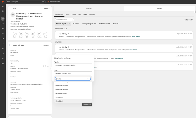Open the Pipeline dropdown in edit popup
This screenshot has height=118, width=196.
tap(73, 65)
